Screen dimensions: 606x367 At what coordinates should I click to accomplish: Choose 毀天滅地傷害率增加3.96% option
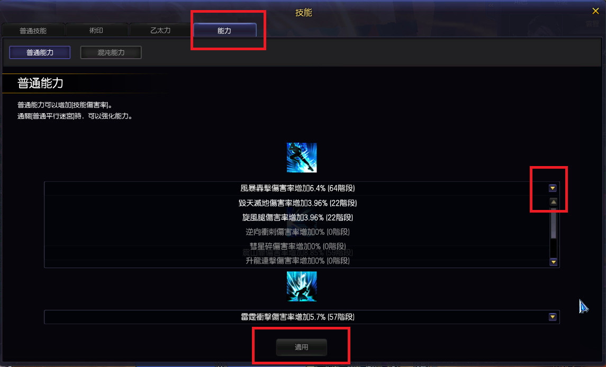coord(297,203)
